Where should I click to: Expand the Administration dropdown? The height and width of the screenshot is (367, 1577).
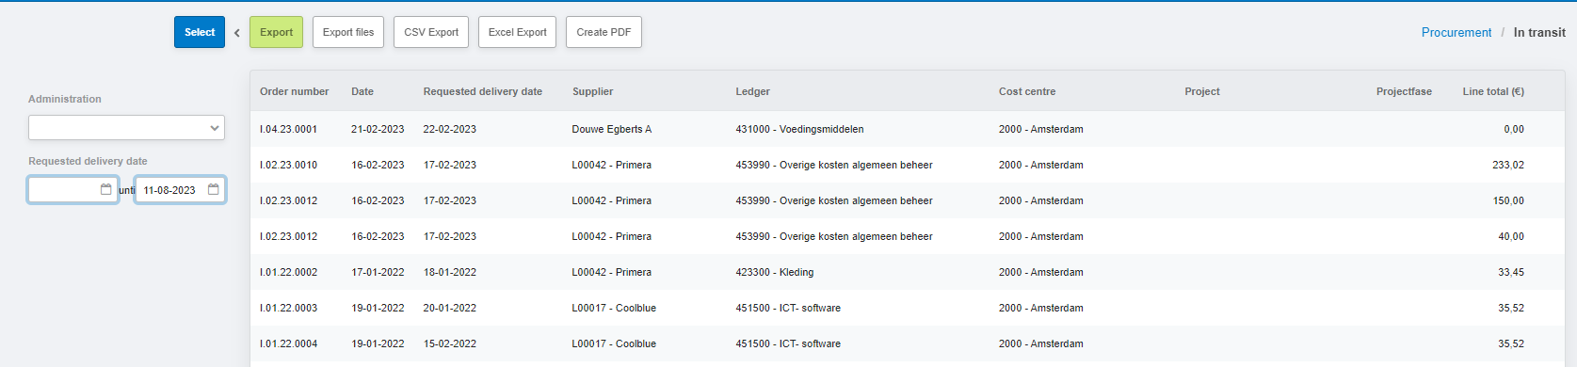[x=126, y=128]
